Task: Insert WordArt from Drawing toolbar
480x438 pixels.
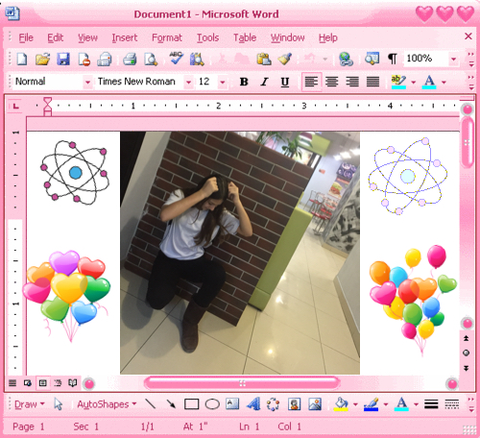Action: point(253,404)
